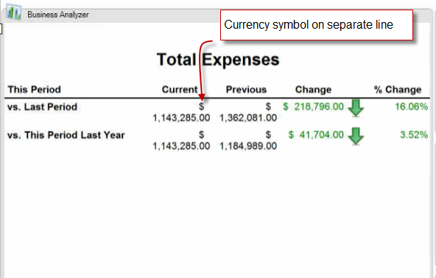This screenshot has height=278, width=436.
Task: Click the Business Analyzer chart icon
Action: tap(13, 13)
